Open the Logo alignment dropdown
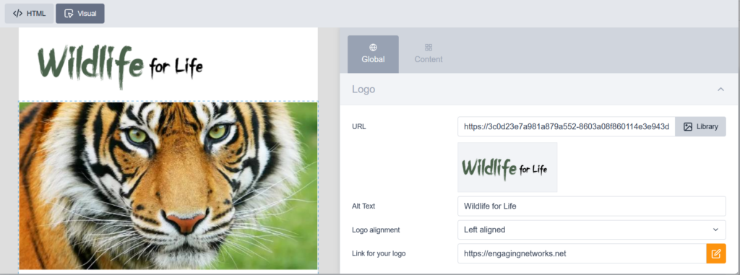Image resolution: width=740 pixels, height=275 pixels. (591, 230)
